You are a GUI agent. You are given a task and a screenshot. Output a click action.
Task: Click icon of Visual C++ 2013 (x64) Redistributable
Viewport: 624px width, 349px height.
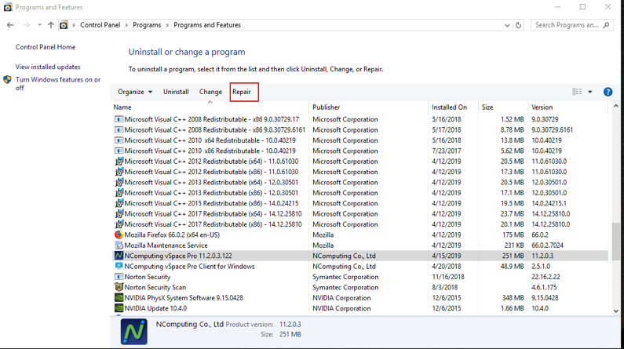click(119, 182)
